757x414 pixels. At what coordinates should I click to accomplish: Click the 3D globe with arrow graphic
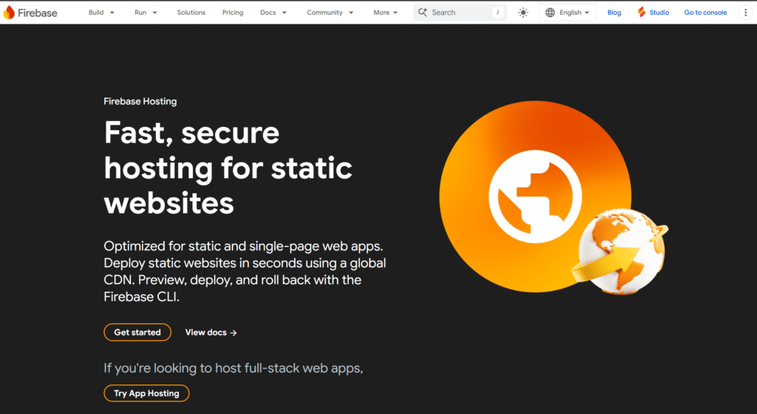click(620, 251)
